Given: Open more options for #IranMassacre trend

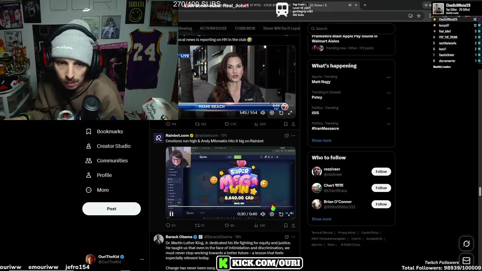Looking at the screenshot, I should point(389,124).
